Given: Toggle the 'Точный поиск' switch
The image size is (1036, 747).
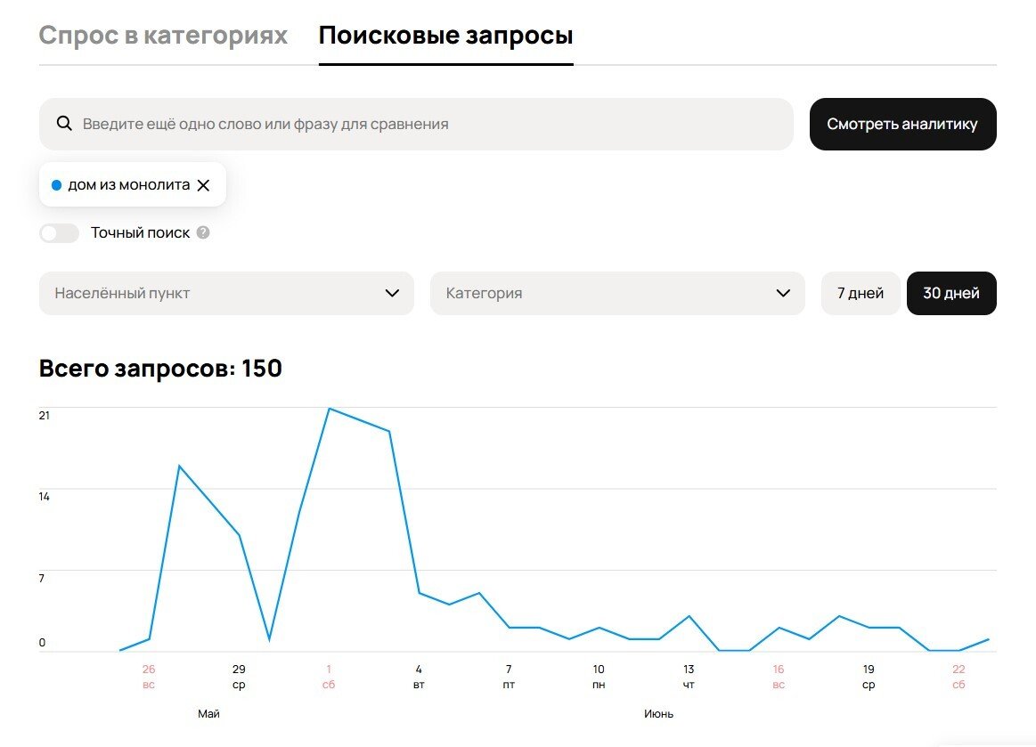Looking at the screenshot, I should tap(59, 233).
